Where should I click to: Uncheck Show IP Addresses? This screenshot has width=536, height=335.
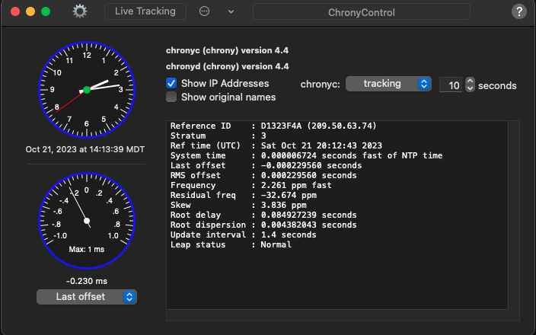(x=171, y=83)
